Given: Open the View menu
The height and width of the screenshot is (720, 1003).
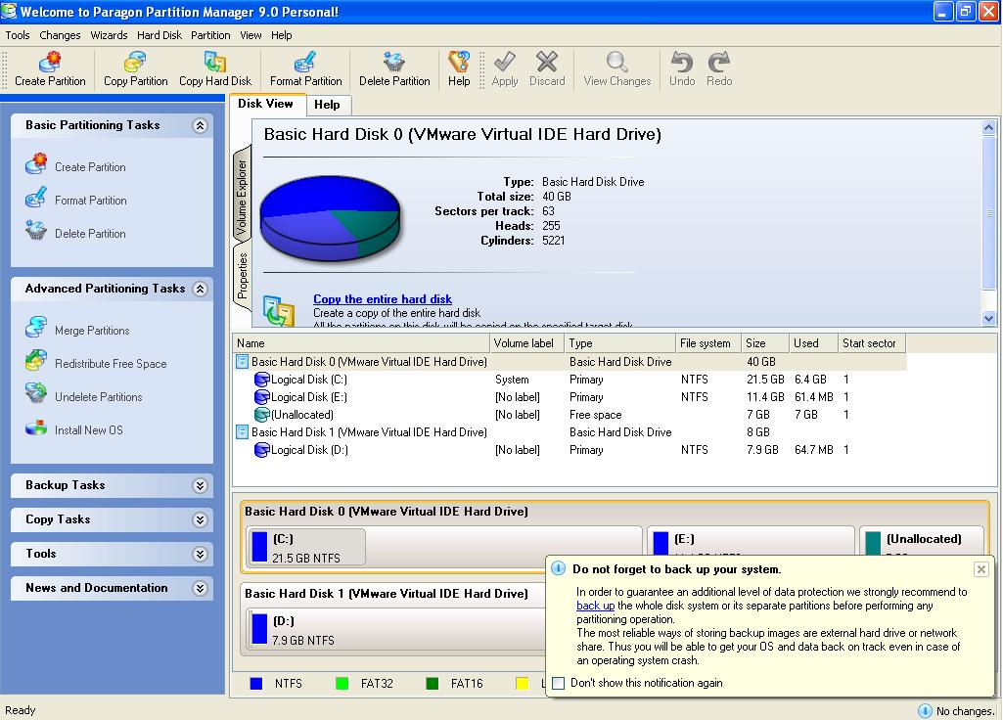Looking at the screenshot, I should pos(251,35).
